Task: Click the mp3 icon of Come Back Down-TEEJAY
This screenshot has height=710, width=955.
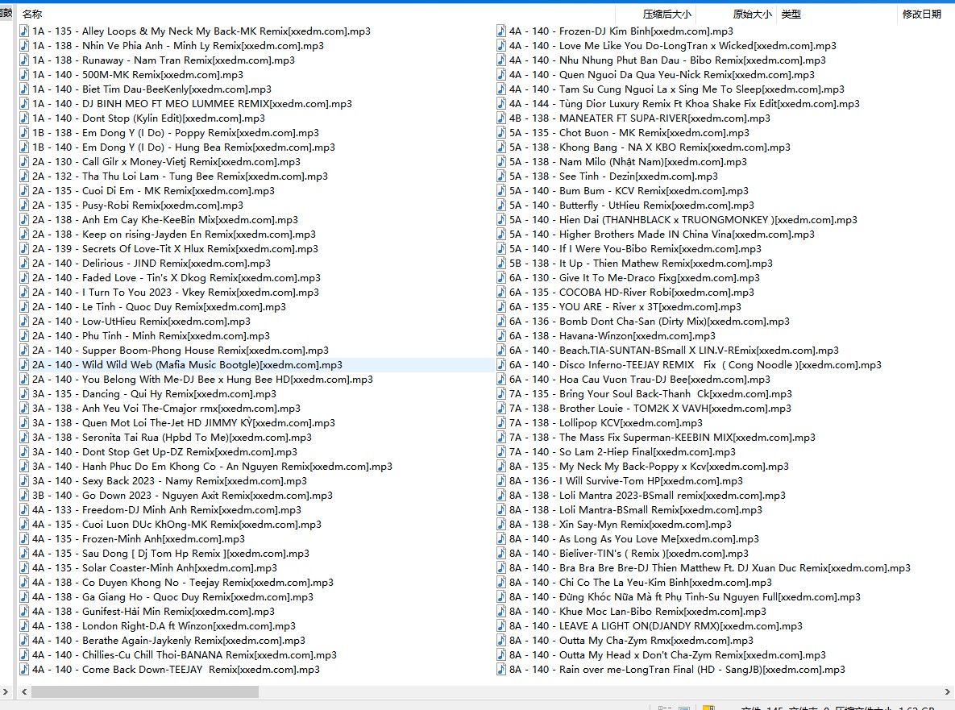Action: coord(24,670)
